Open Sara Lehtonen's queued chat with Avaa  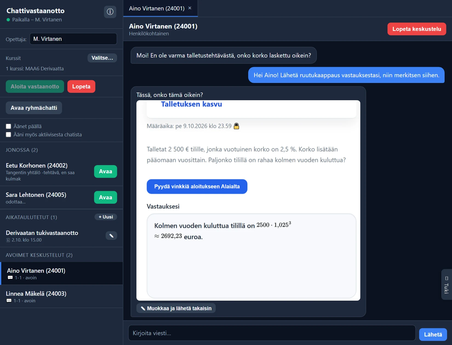click(x=105, y=197)
